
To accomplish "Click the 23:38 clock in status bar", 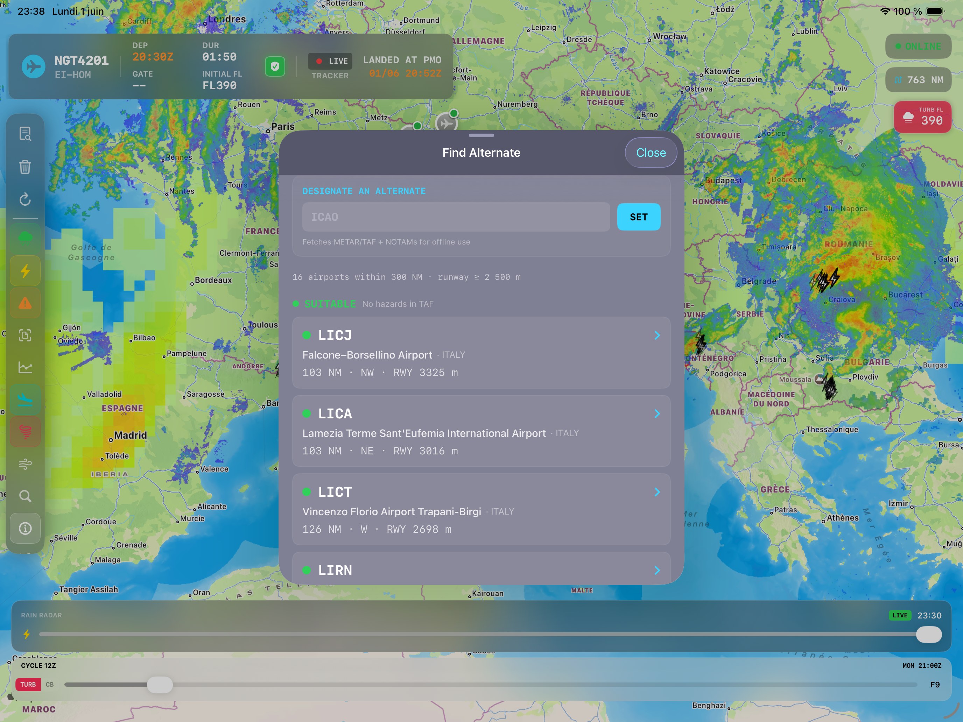I will click(x=31, y=11).
